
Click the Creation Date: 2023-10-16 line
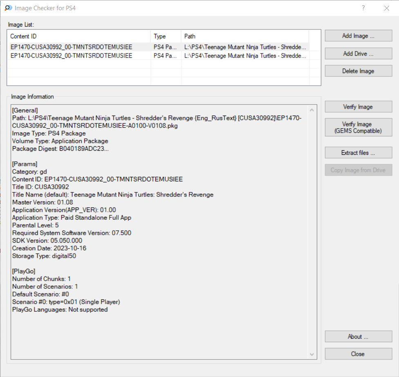(49, 248)
